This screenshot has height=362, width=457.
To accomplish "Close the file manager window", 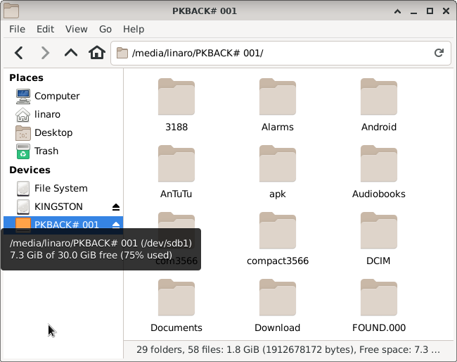I will tap(446, 11).
